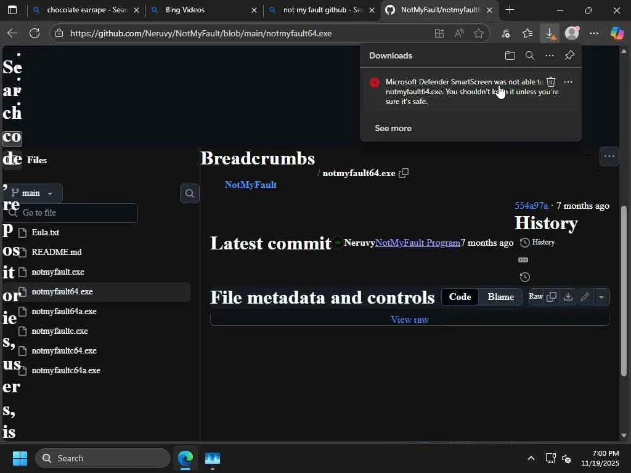View site information lock icon
The width and height of the screenshot is (631, 473).
(59, 33)
